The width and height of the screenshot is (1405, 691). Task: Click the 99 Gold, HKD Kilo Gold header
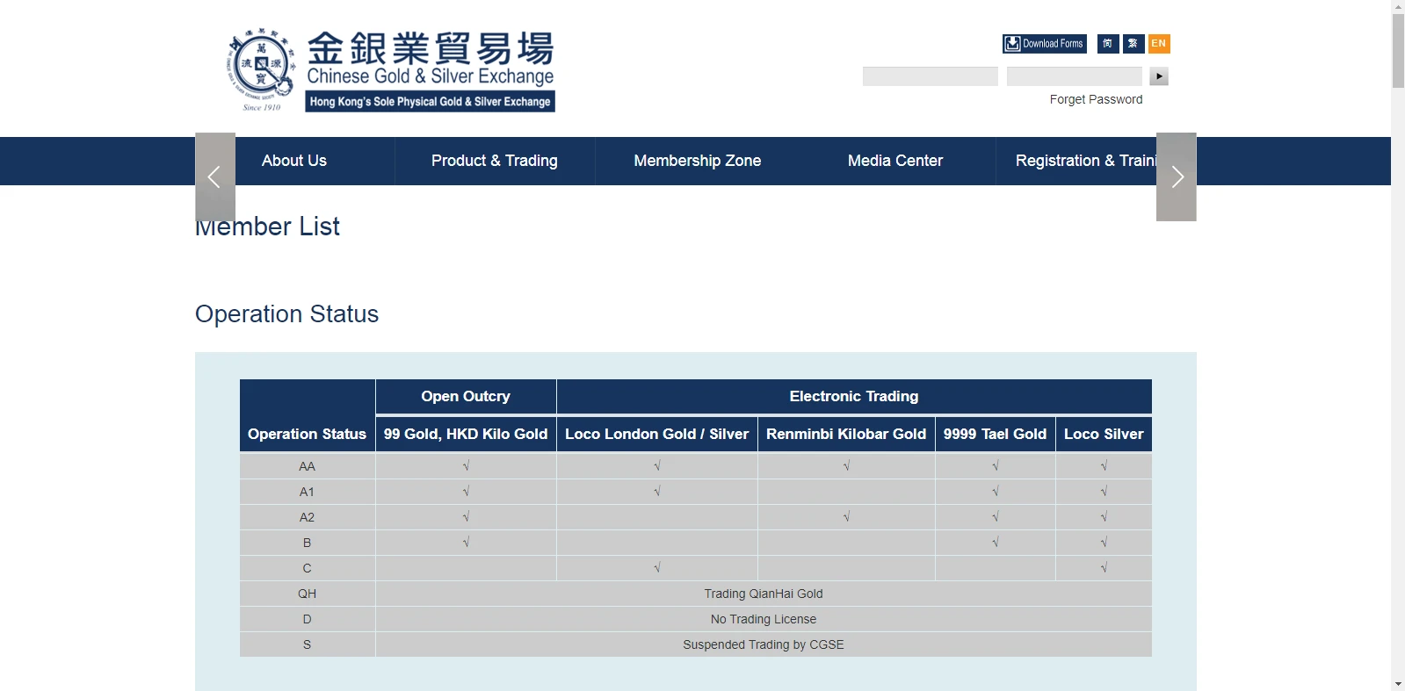466,434
